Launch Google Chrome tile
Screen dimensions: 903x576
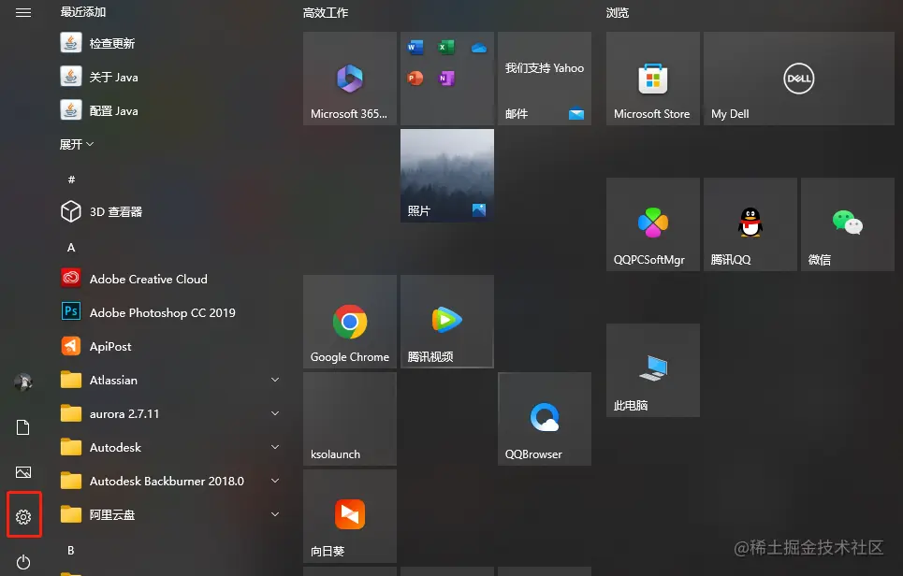(x=350, y=321)
